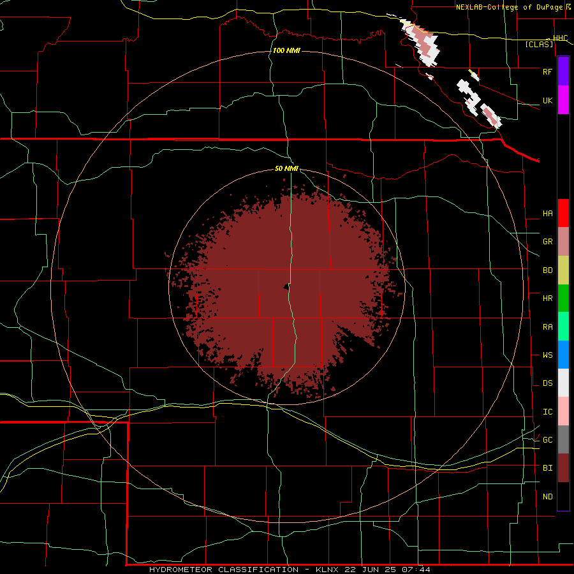Select the BI legend label
This screenshot has height=574, width=574.
[547, 468]
